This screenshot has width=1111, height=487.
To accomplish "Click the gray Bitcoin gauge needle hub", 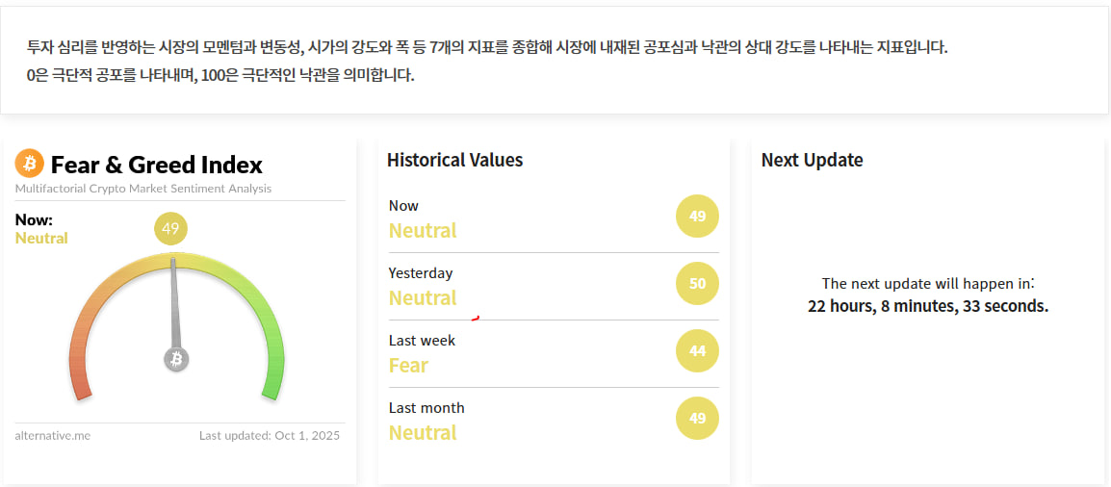I will (176, 360).
